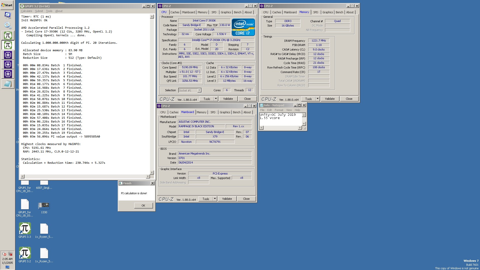Select the GPUPI 3.2 desktop shortcut

25,255
